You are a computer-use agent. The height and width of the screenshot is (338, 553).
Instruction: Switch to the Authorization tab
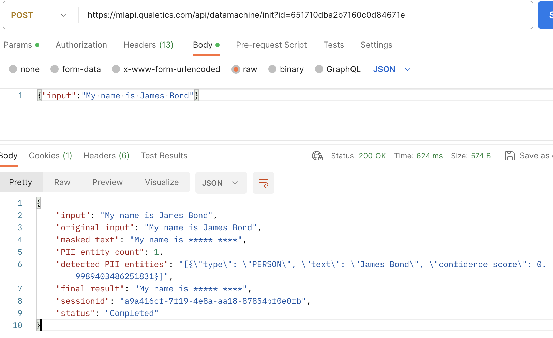[x=81, y=45]
